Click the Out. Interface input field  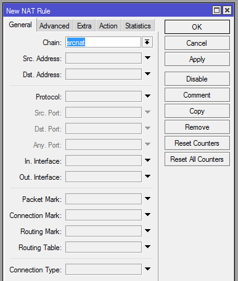coord(104,177)
